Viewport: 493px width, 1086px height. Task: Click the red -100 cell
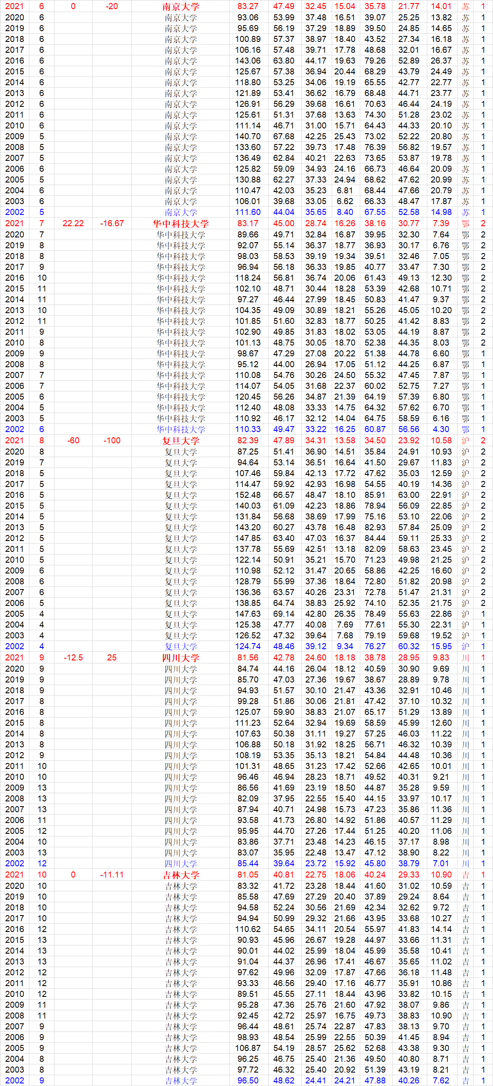tap(112, 441)
